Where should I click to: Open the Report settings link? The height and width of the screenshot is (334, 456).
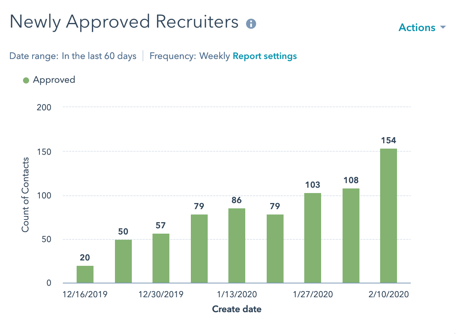(265, 56)
